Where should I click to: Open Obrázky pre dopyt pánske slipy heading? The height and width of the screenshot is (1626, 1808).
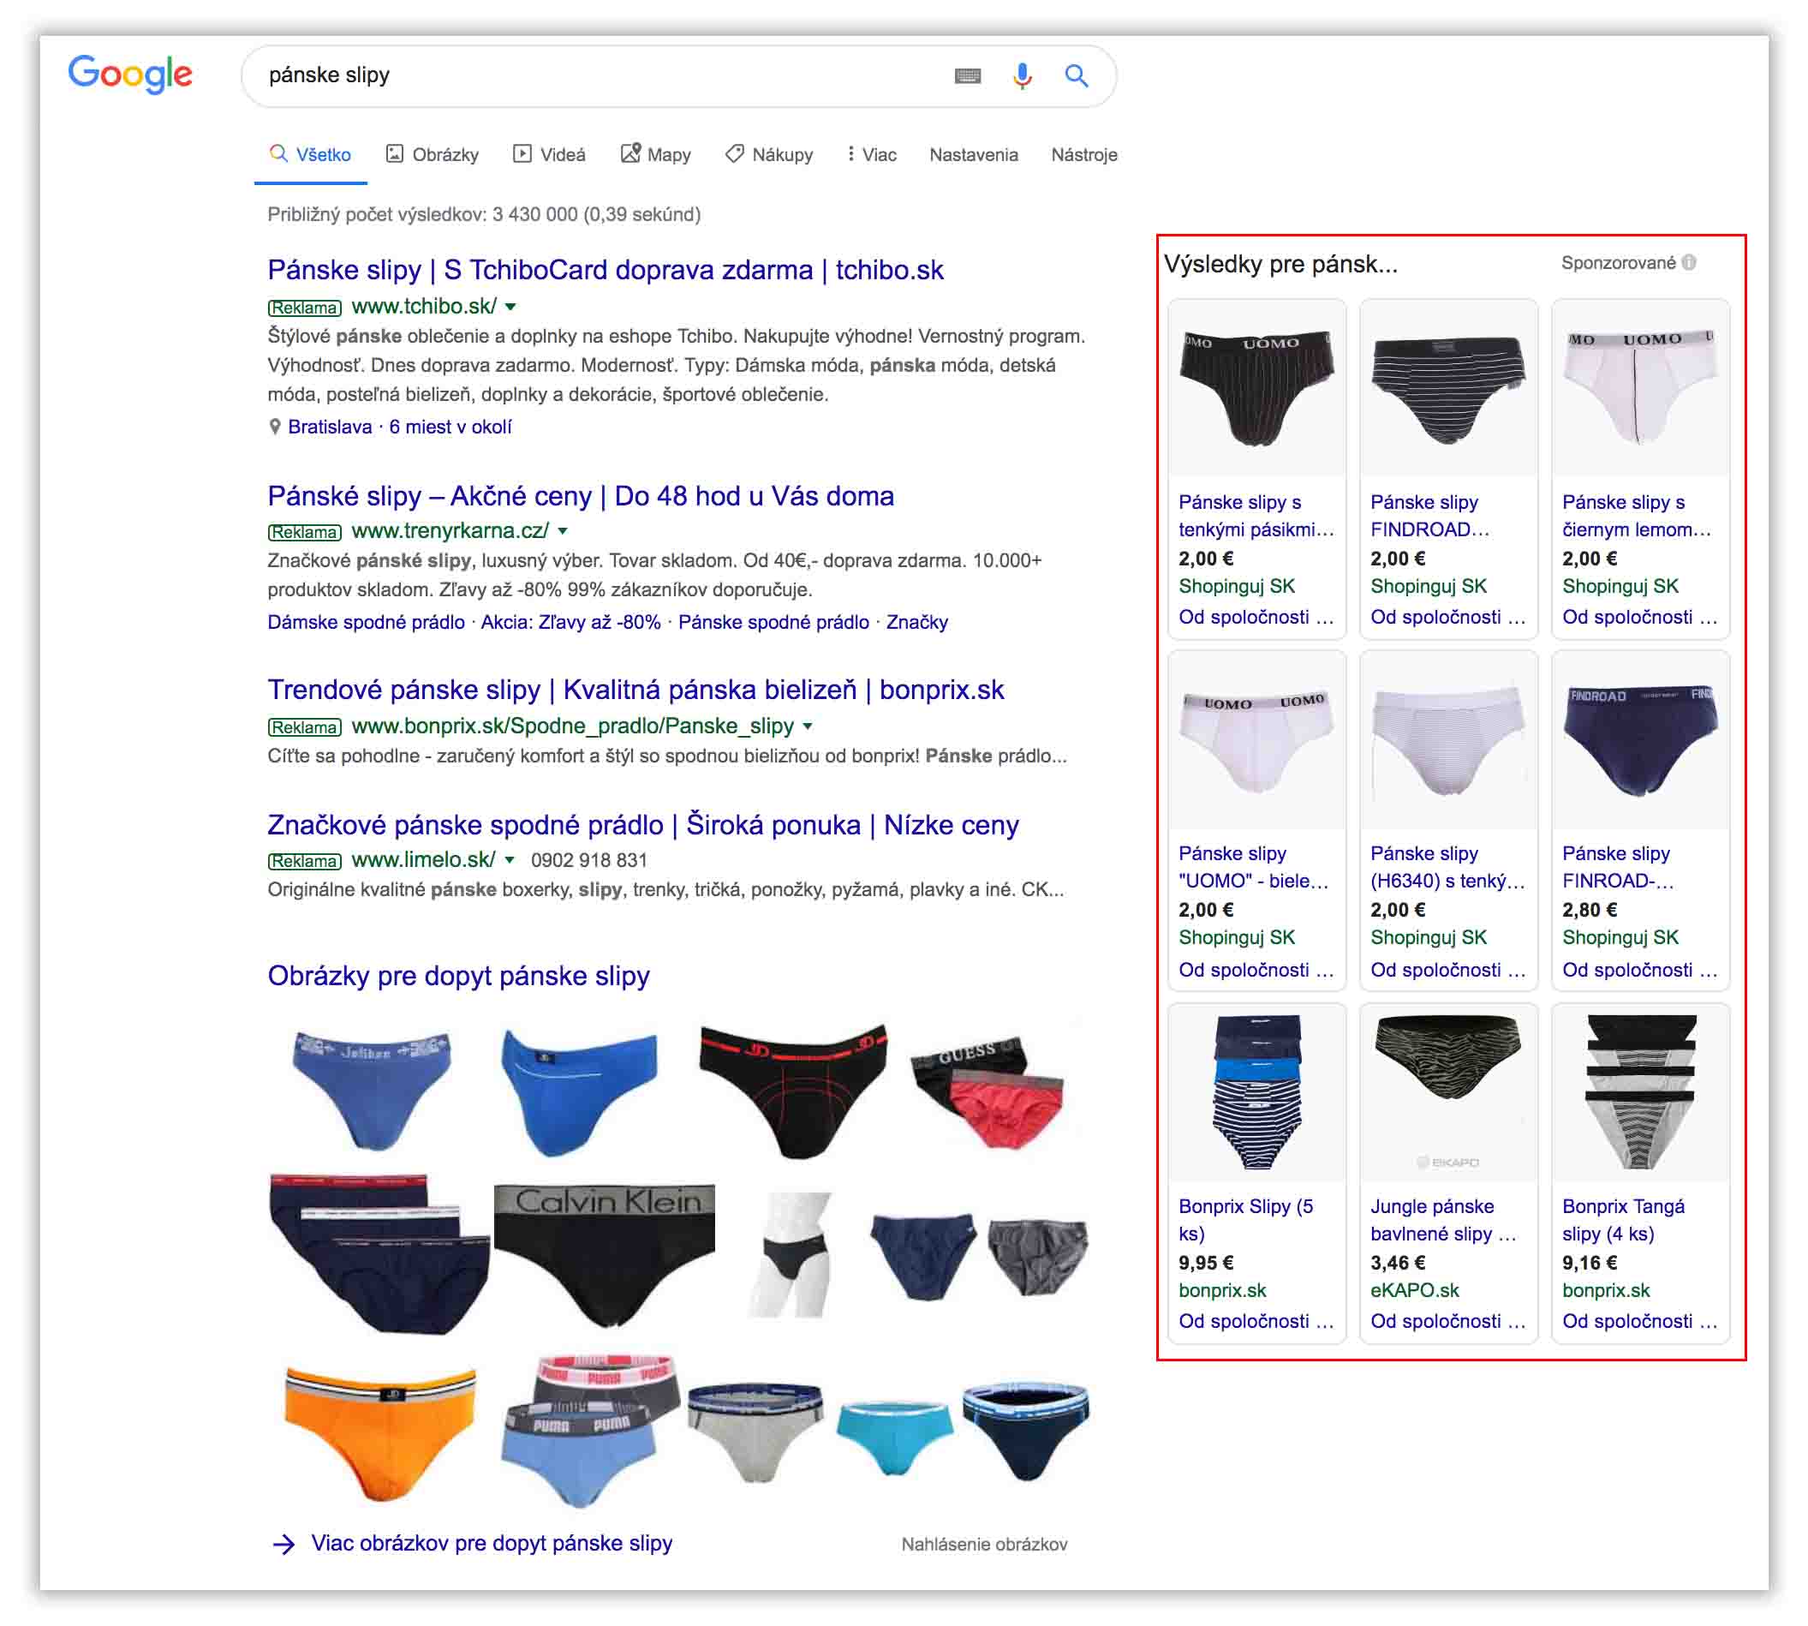[x=458, y=976]
